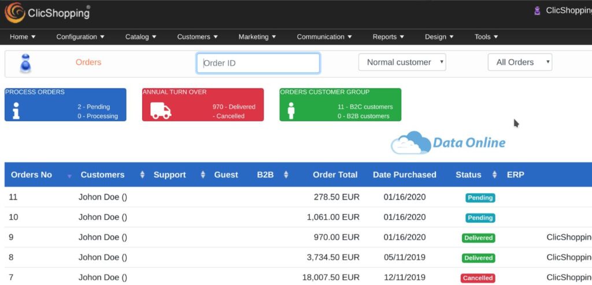Click the delivery truck icon
Screen dimensions: 592x285
[x=161, y=110]
